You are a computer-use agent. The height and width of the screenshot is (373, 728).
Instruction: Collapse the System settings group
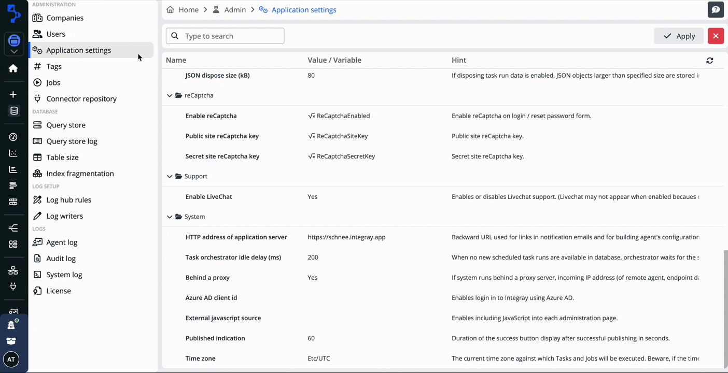coord(170,217)
